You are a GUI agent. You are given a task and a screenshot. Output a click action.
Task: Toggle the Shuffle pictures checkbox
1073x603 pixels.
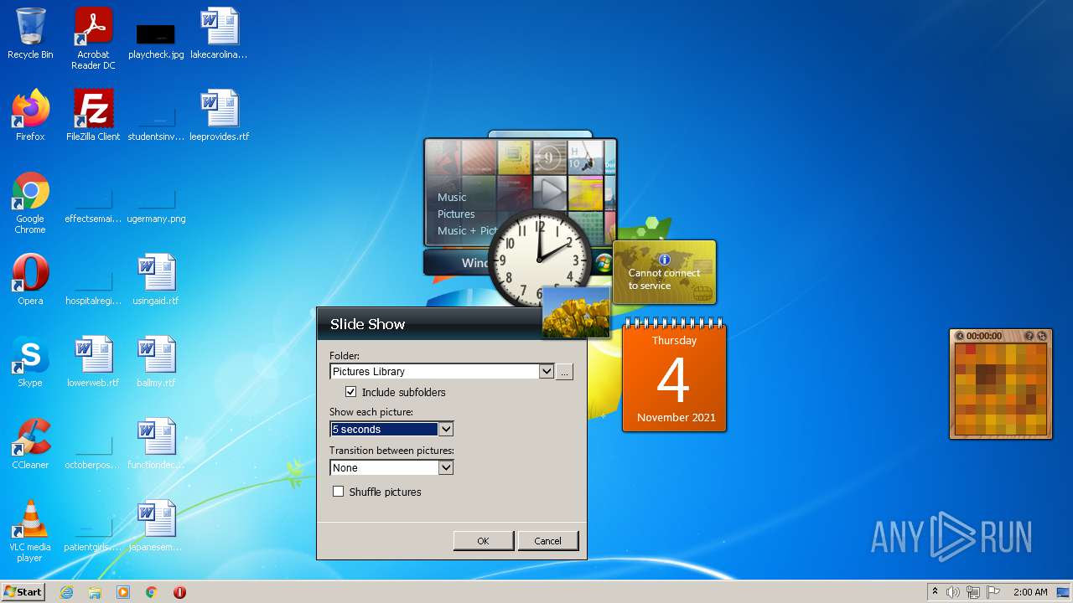coord(338,492)
